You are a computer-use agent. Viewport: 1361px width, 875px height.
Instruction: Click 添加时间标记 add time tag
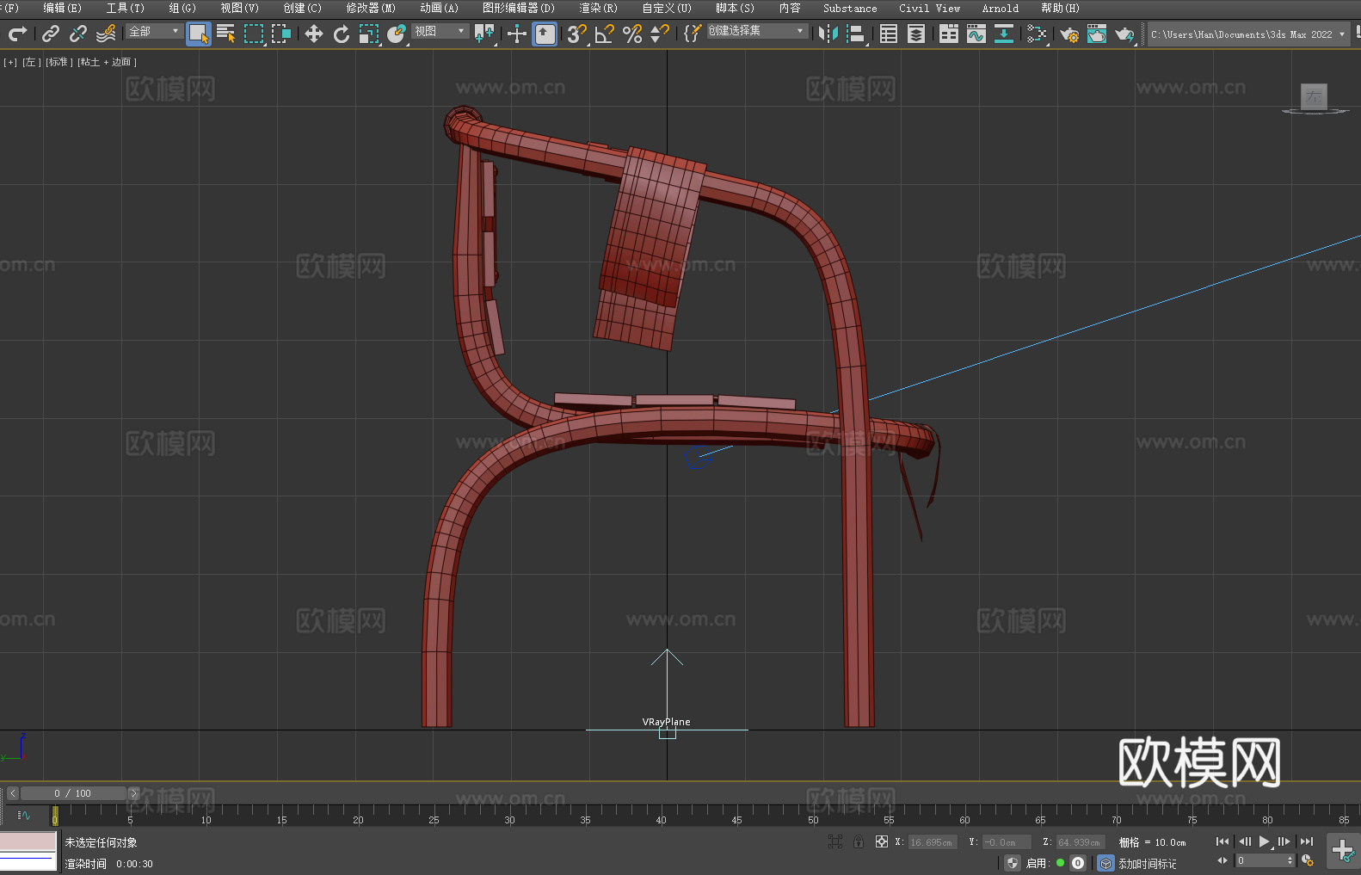[1148, 864]
